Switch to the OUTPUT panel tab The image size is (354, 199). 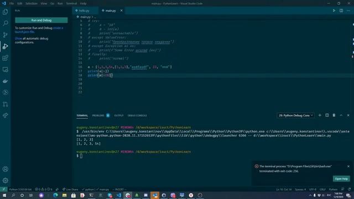pyautogui.click(x=119, y=116)
